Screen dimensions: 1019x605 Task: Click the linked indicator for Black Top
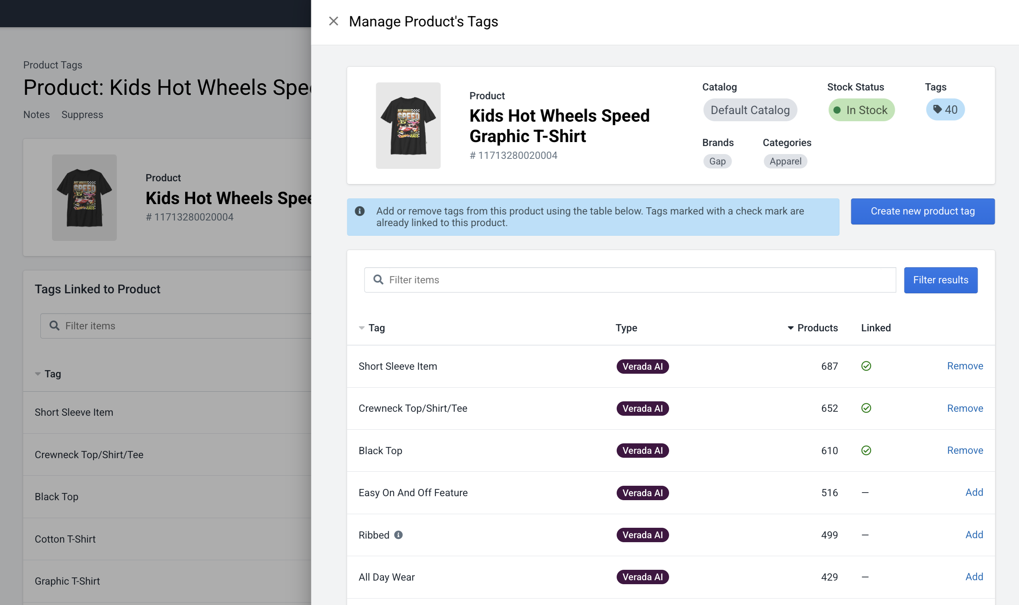[866, 451]
